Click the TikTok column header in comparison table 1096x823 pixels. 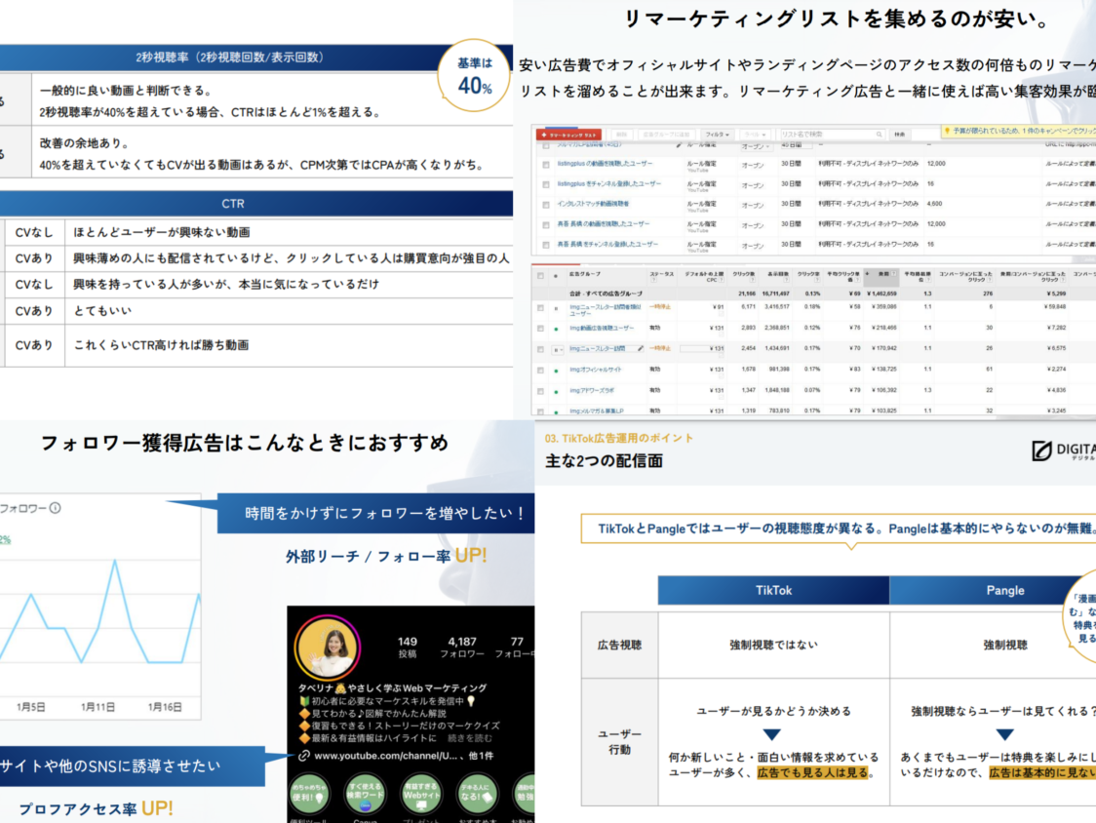pyautogui.click(x=774, y=591)
